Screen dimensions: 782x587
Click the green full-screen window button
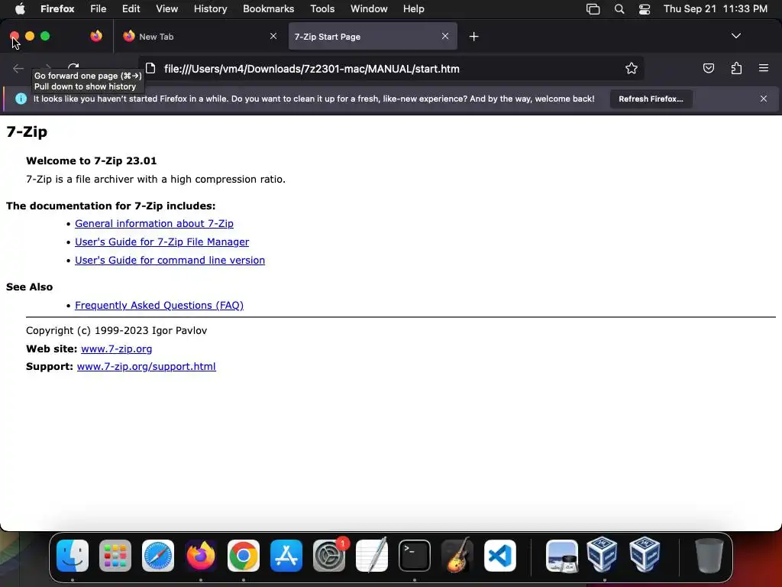[x=45, y=36]
